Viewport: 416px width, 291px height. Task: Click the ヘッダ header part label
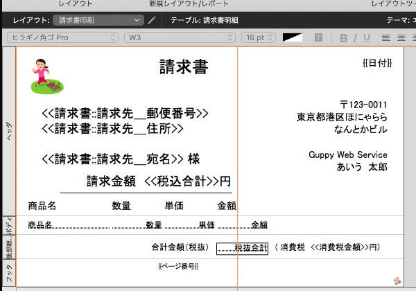pos(9,131)
